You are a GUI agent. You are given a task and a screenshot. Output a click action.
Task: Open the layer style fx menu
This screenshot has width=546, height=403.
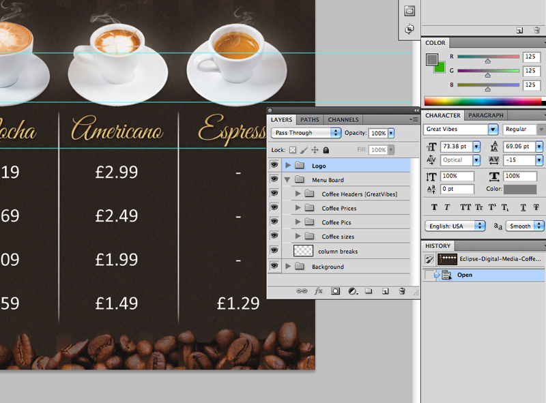(319, 291)
